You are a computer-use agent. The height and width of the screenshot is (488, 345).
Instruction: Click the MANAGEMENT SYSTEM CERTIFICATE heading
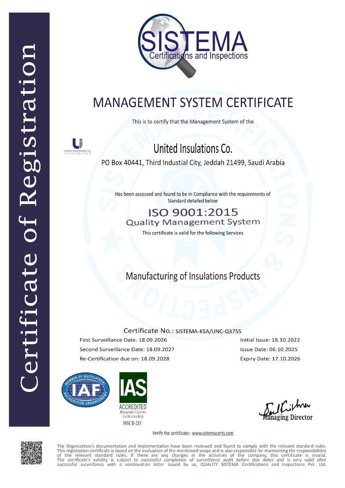pos(193,103)
